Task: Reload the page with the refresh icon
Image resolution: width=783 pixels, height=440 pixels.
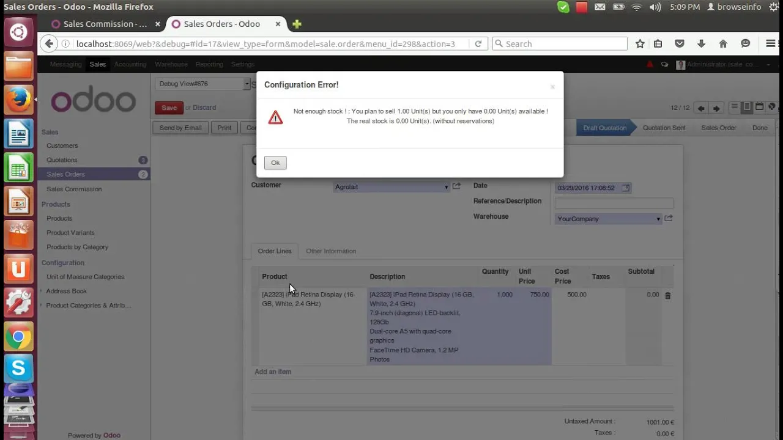Action: (x=478, y=43)
